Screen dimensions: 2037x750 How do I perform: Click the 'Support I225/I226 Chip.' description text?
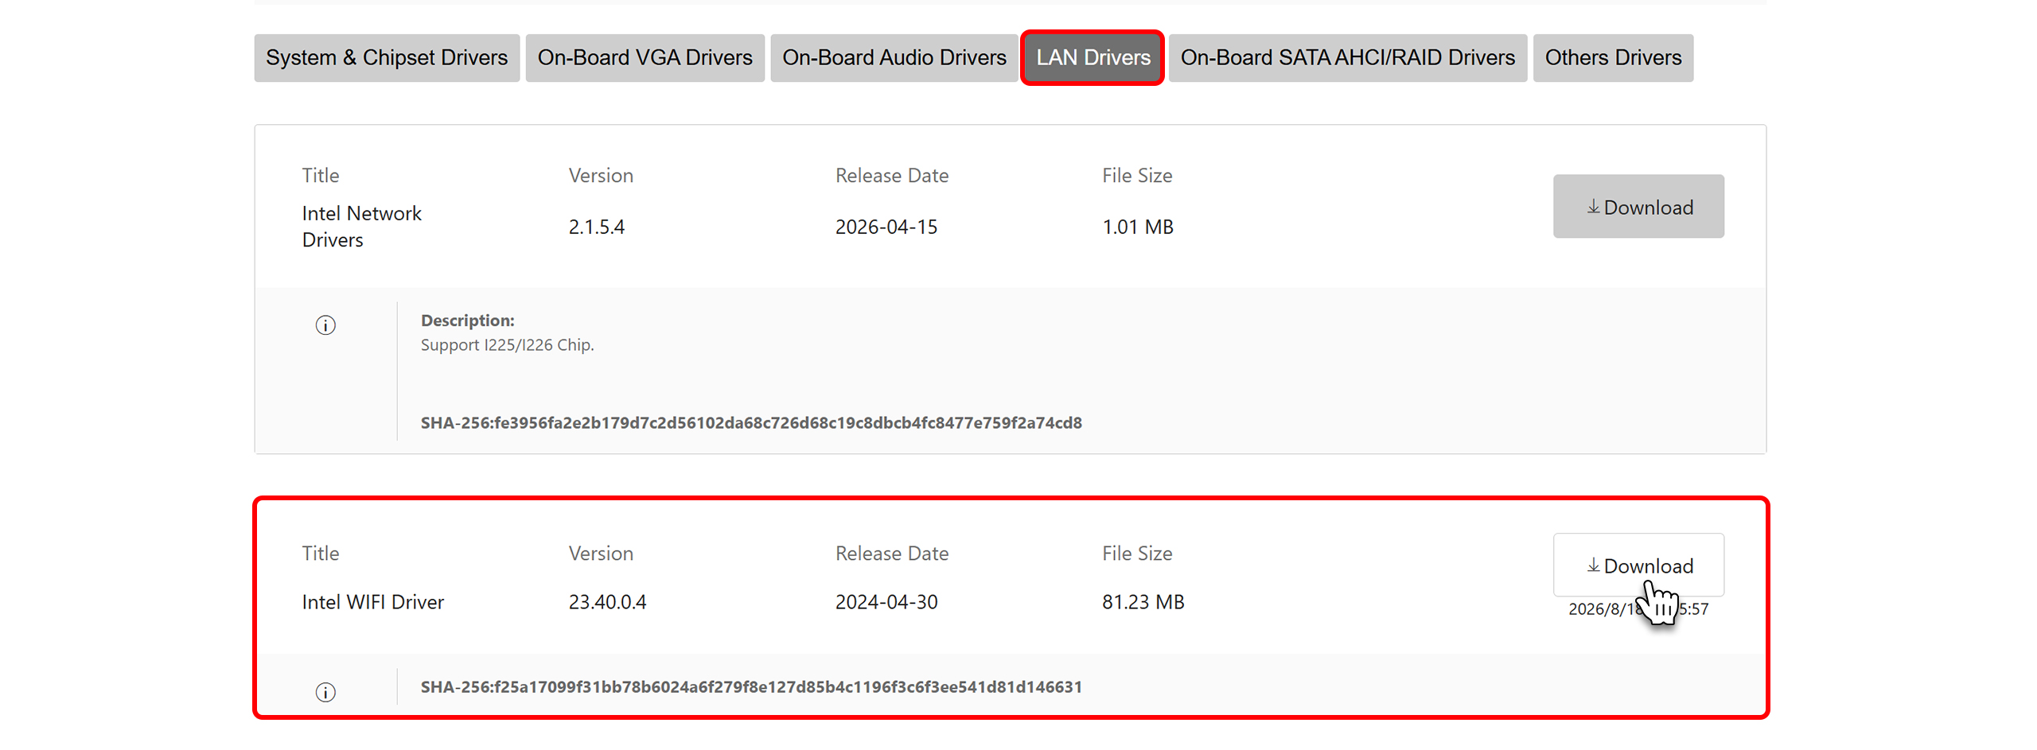click(x=508, y=345)
